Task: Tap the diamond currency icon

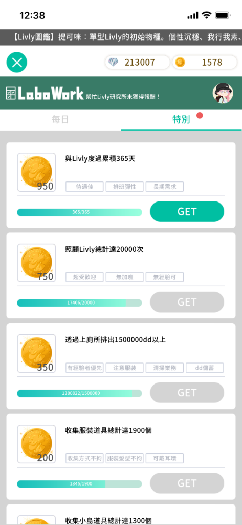Action: (x=114, y=62)
